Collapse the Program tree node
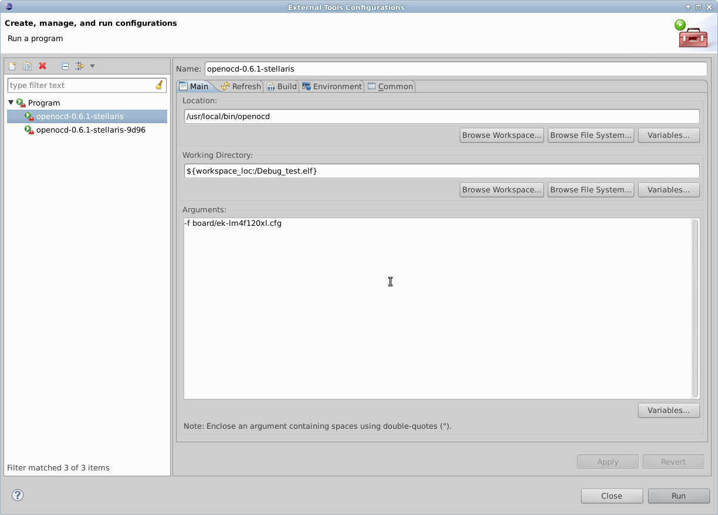 click(11, 103)
